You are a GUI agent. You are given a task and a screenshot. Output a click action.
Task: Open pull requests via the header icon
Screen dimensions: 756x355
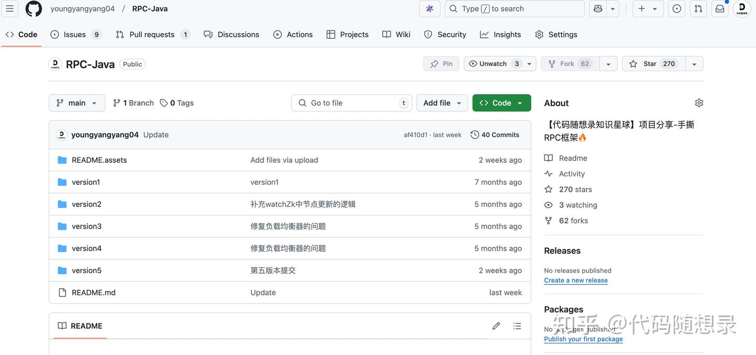(698, 8)
